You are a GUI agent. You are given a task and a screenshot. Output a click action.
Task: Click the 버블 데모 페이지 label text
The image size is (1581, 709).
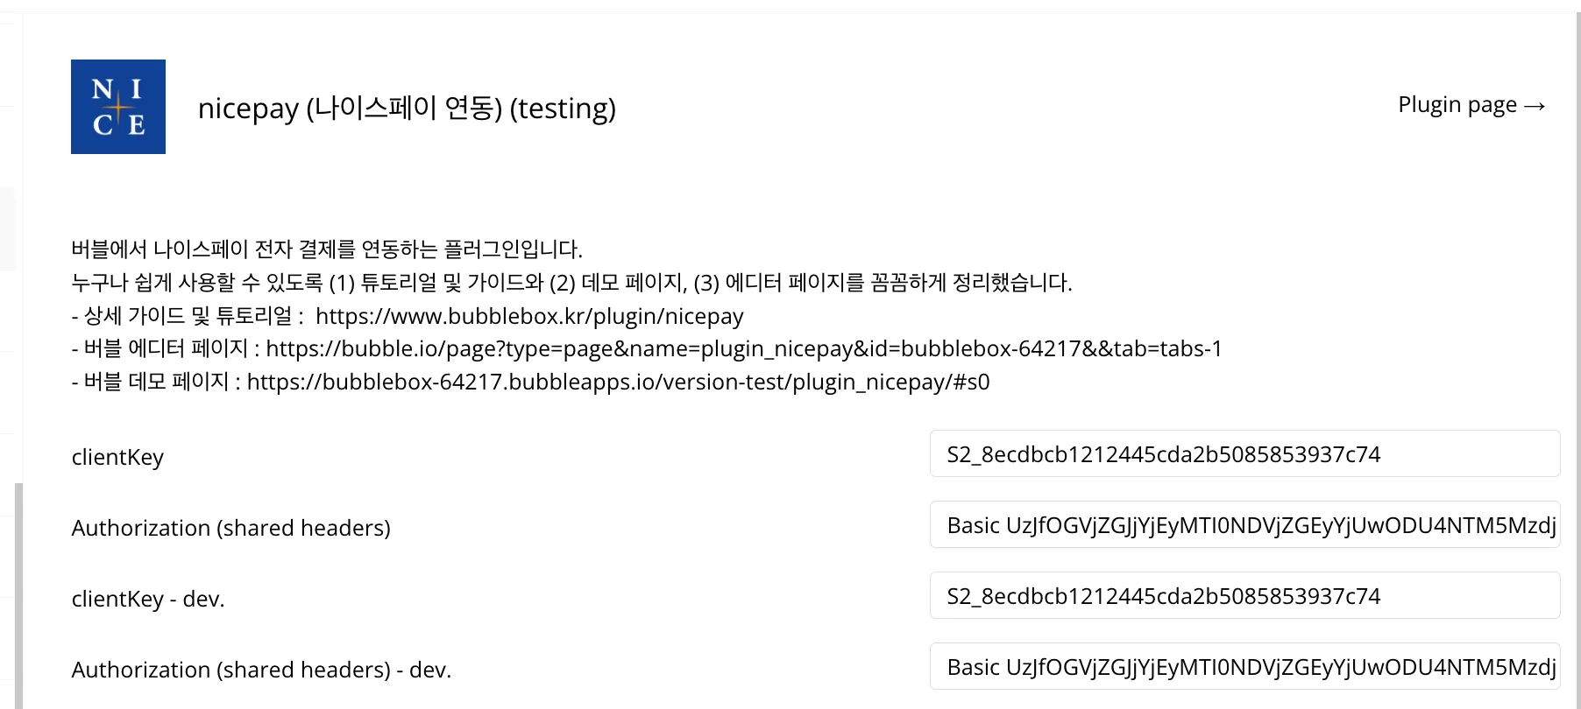pyautogui.click(x=156, y=382)
